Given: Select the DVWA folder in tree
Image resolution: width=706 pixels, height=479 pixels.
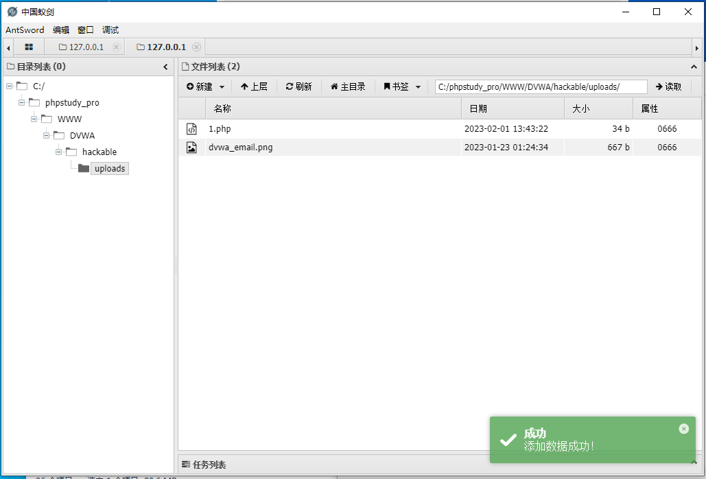Looking at the screenshot, I should pos(82,135).
